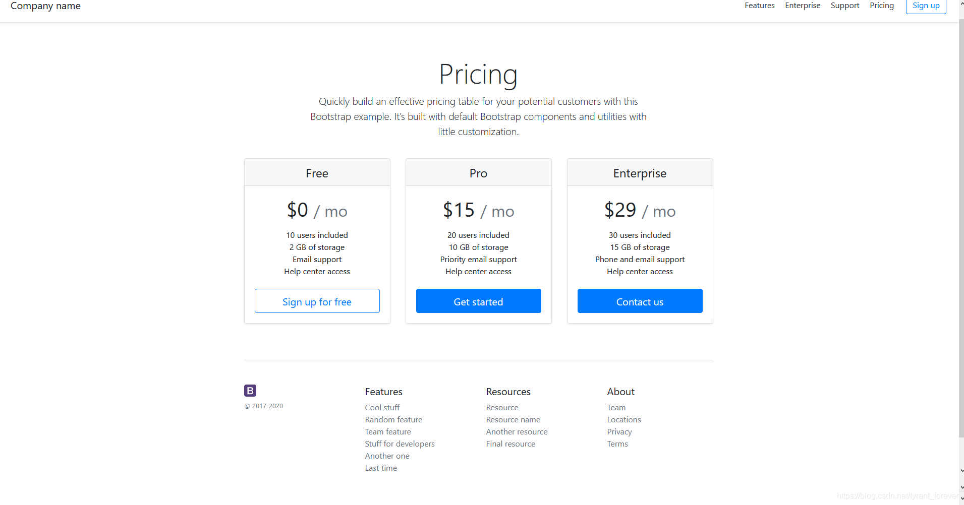
Task: Click the purple Bootstrap logo icon
Action: tap(250, 391)
